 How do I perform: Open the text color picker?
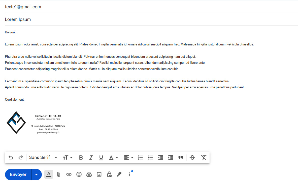coord(113,158)
